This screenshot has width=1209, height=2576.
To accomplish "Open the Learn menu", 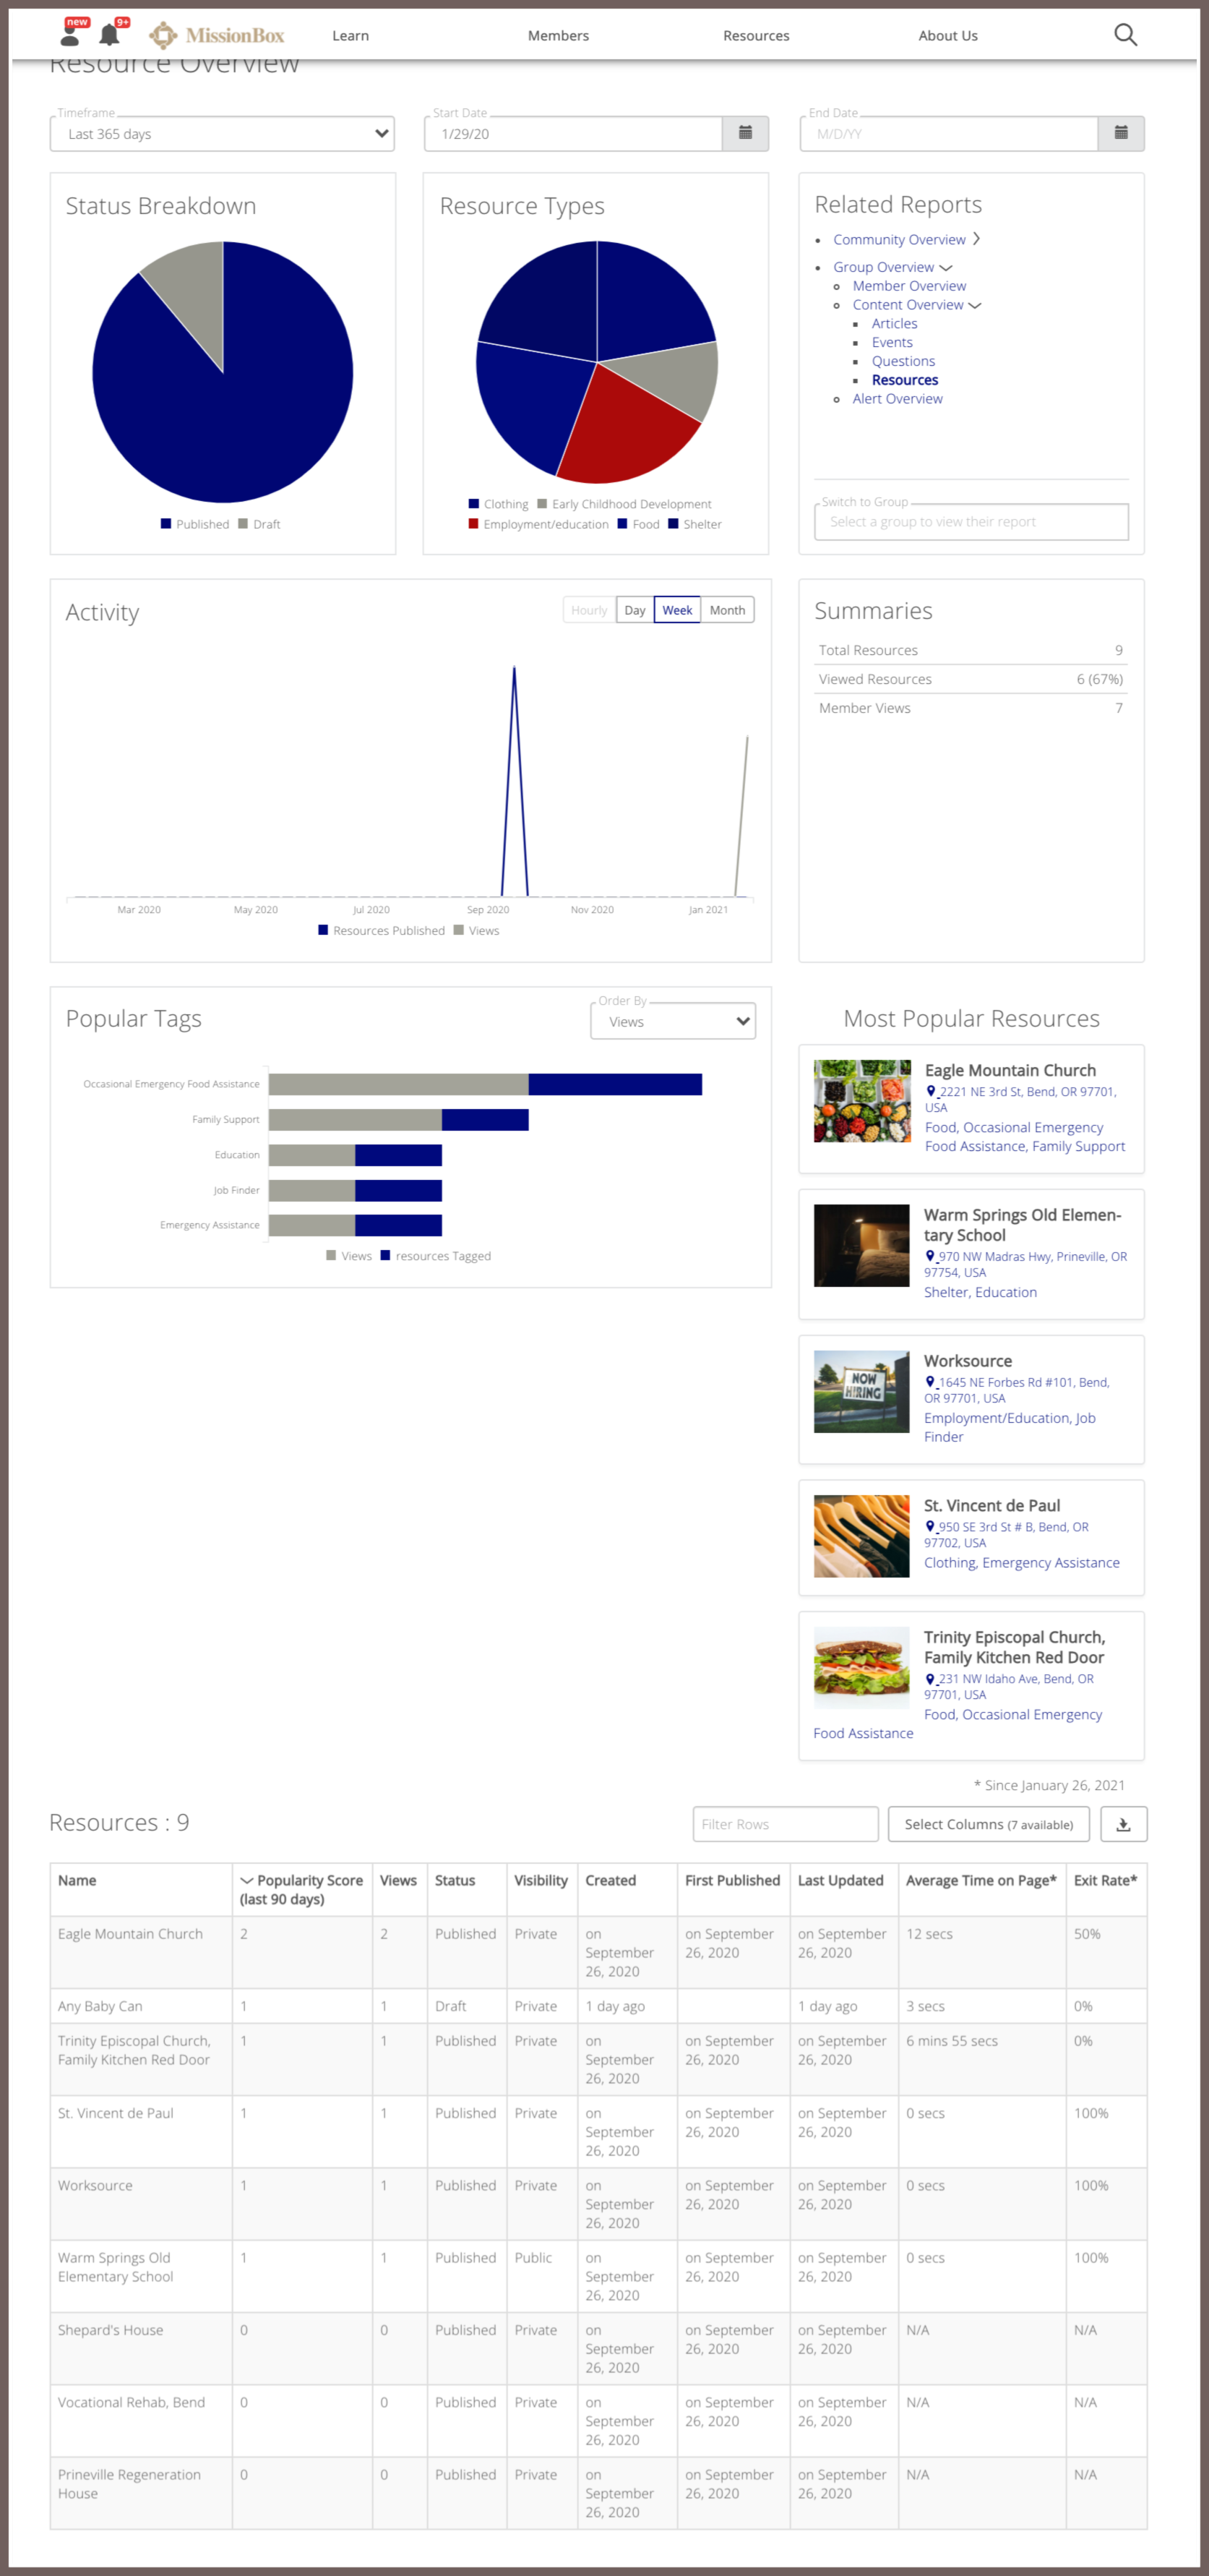I will tap(350, 36).
